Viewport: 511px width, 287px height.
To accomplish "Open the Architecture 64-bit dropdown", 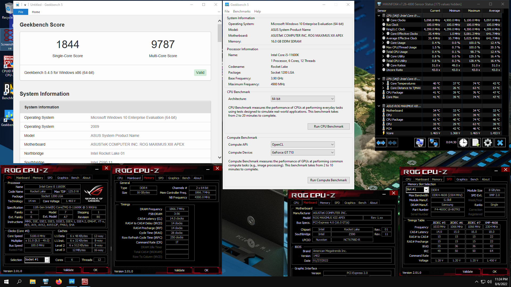I will point(303,99).
